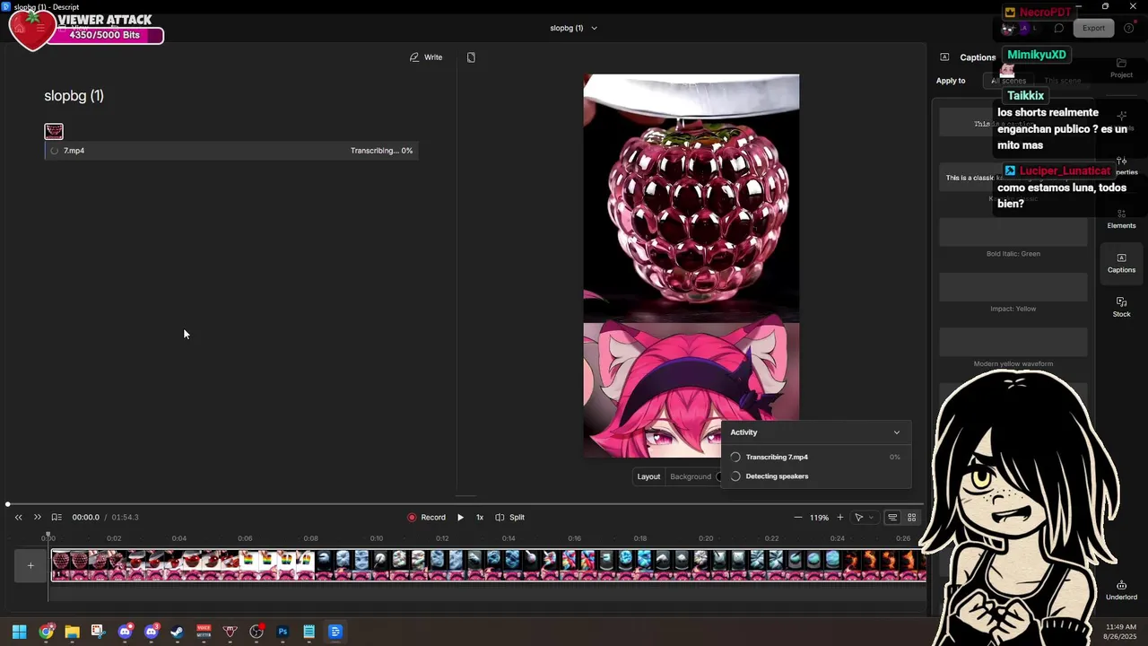Image resolution: width=1148 pixels, height=646 pixels.
Task: Choose the Bold Italic: Green caption style
Action: tap(1013, 231)
